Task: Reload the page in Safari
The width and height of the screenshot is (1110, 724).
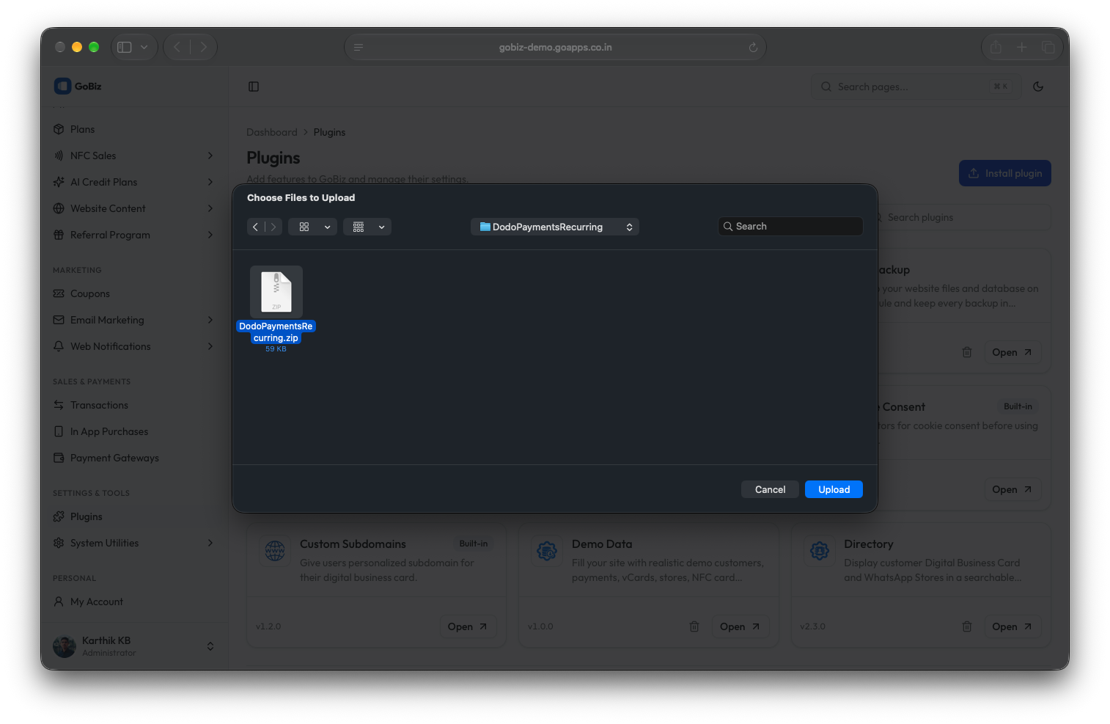Action: 753,47
